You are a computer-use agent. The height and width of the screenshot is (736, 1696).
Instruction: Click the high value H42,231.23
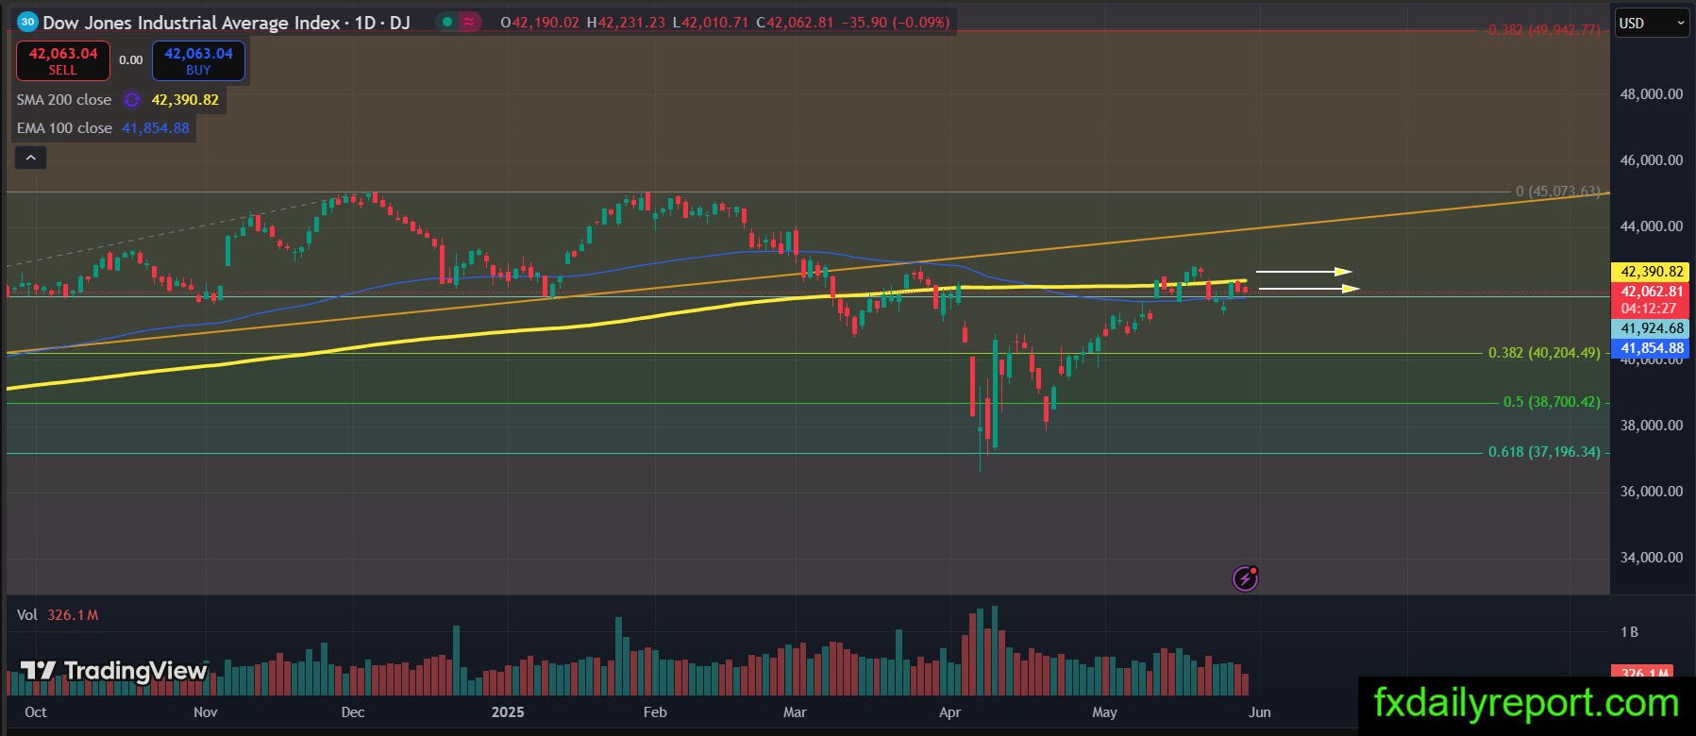click(628, 22)
